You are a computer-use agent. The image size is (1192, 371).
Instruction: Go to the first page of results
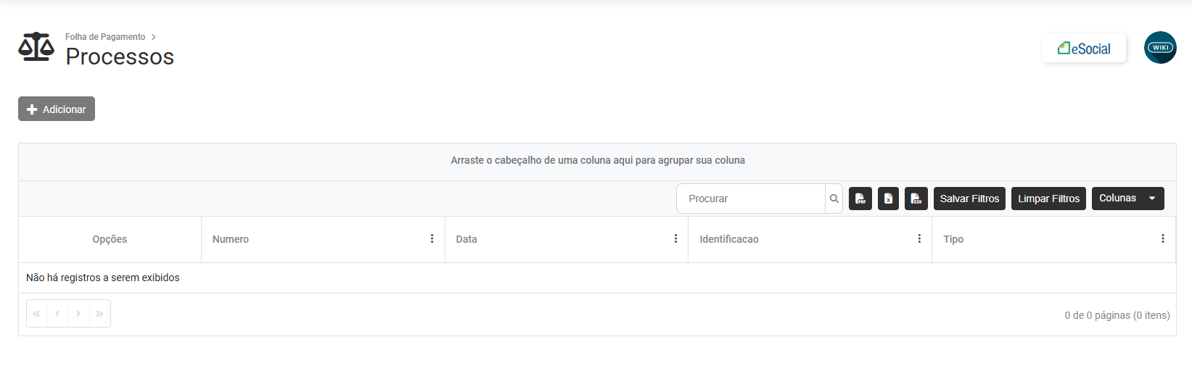(37, 314)
